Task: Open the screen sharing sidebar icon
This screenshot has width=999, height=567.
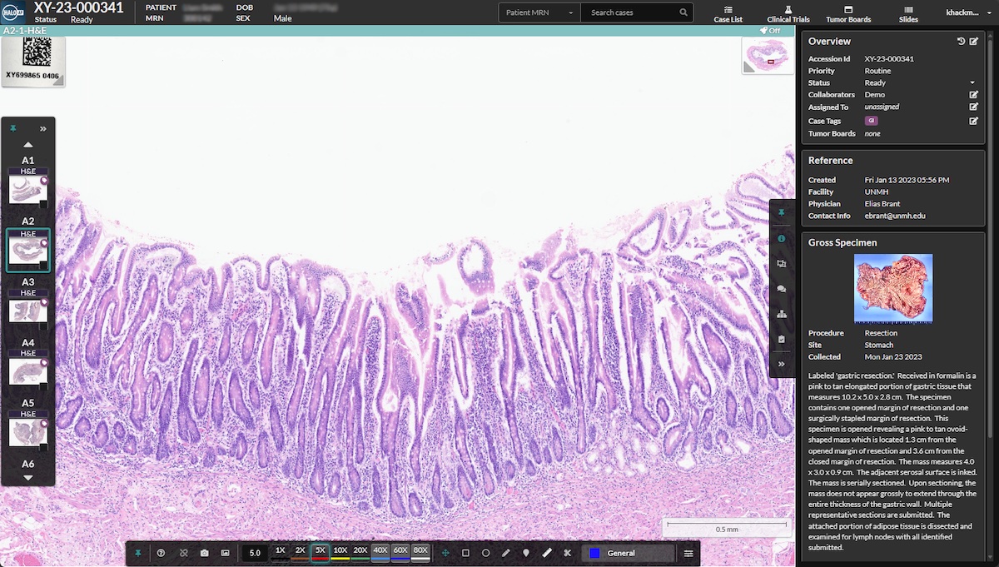Action: click(782, 263)
